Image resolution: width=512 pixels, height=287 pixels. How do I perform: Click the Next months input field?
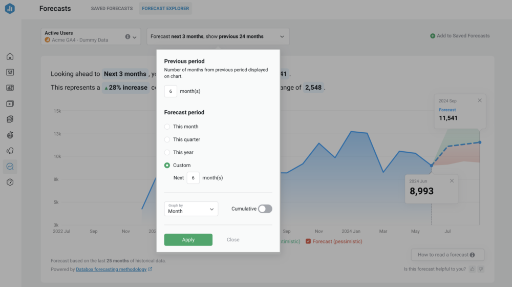pos(193,178)
